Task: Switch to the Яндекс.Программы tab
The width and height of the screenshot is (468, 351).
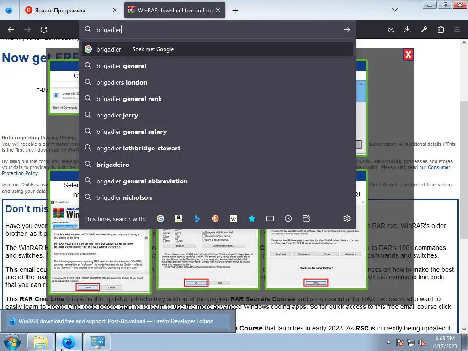Action: (x=71, y=10)
